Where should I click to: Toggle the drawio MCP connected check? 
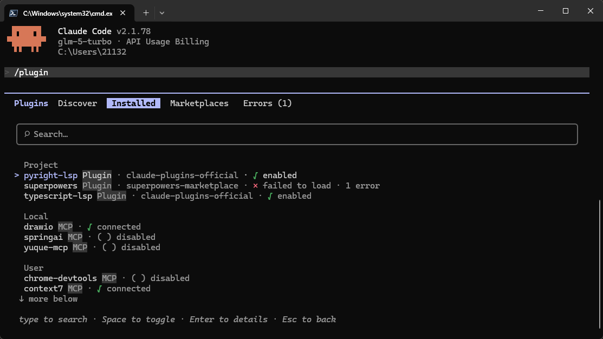89,227
